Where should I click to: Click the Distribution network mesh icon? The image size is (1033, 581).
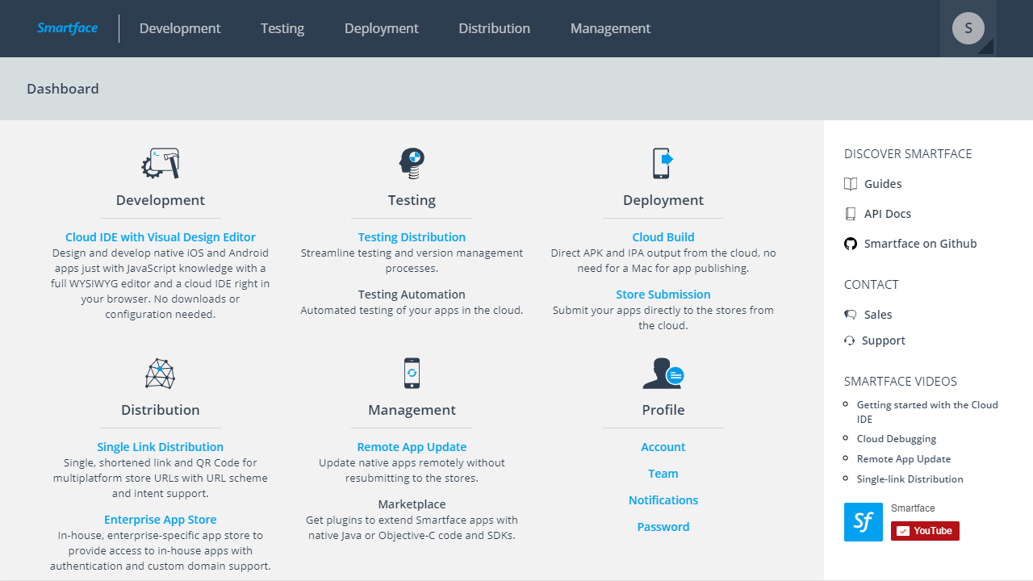coord(160,374)
